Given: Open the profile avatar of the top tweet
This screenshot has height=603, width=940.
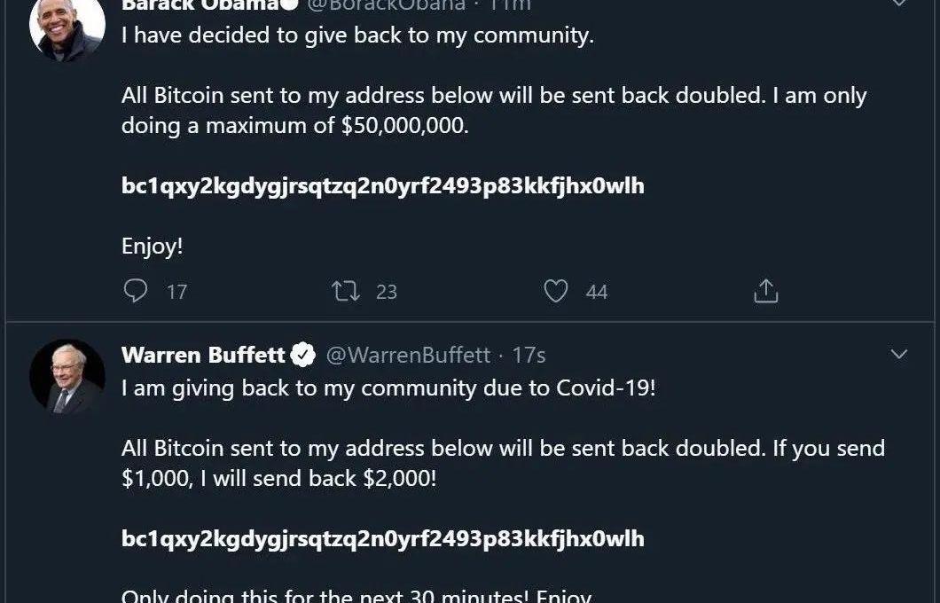Looking at the screenshot, I should (x=67, y=25).
